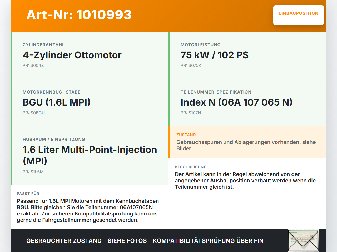Click the ZYLINDERANZAHL label

click(43, 45)
